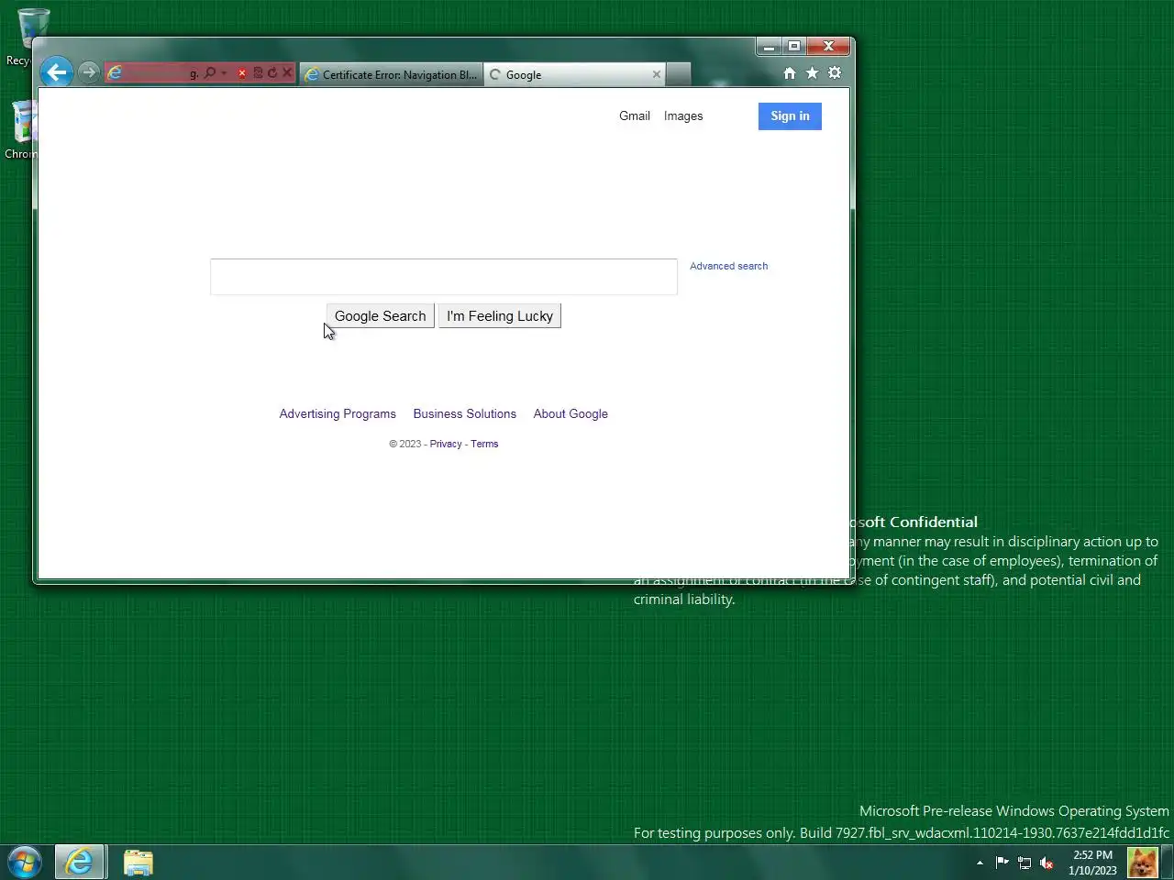The image size is (1174, 880).
Task: Open the taskbar clock showing 2:52 PM
Action: (1092, 863)
